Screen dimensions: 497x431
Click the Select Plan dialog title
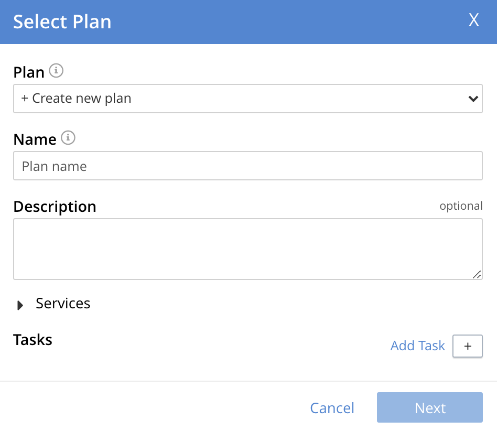[x=62, y=21]
